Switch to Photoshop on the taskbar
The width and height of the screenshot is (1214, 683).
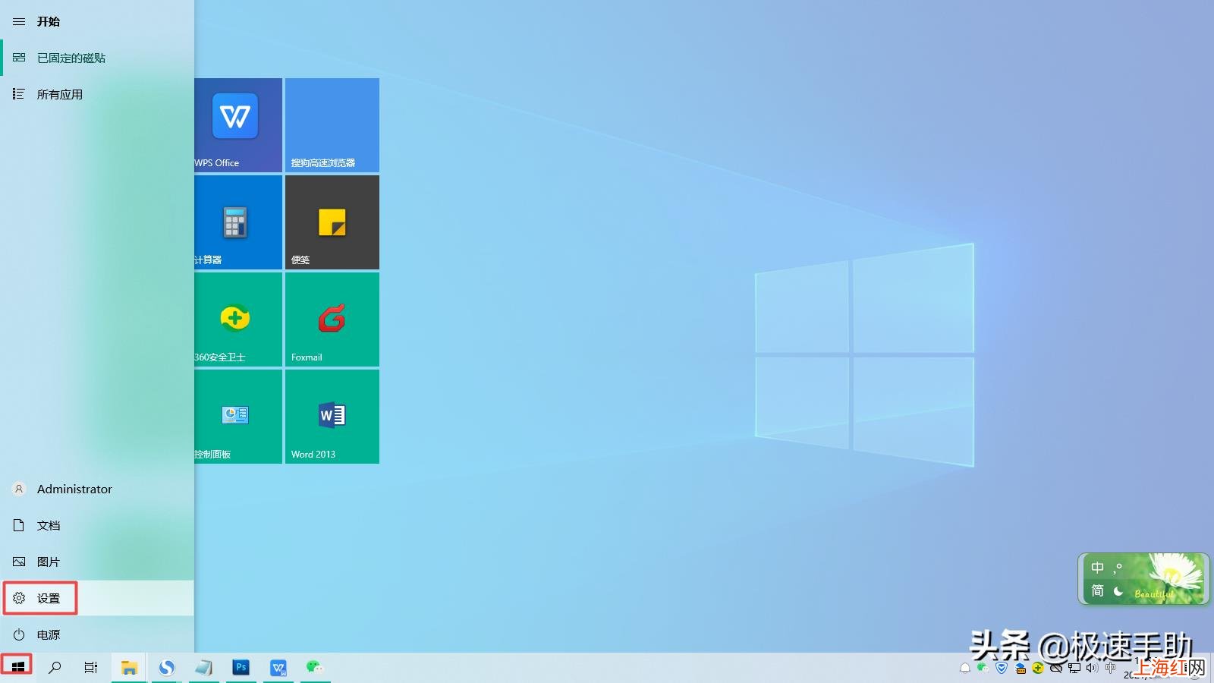tap(241, 668)
